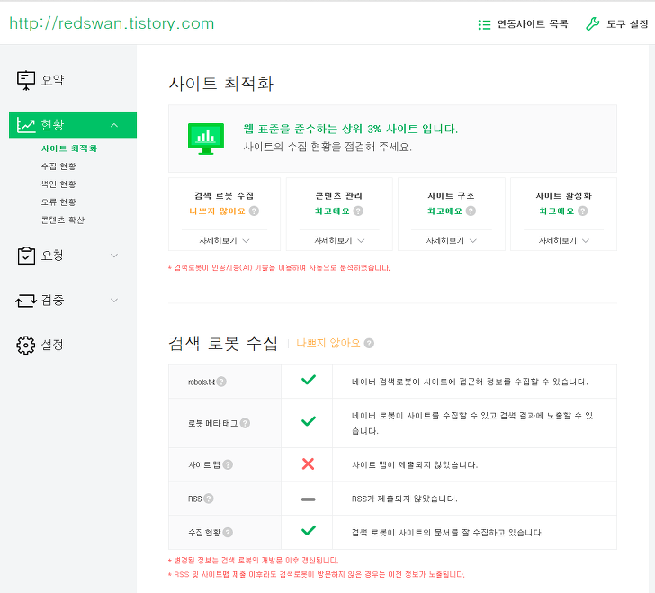
Task: Click the red X for 사이트 맵 row
Action: [x=308, y=463]
